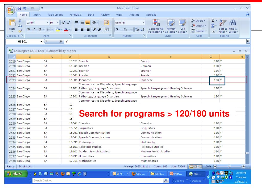
Task: Adjust the zoom slider in status bar
Action: 229,166
